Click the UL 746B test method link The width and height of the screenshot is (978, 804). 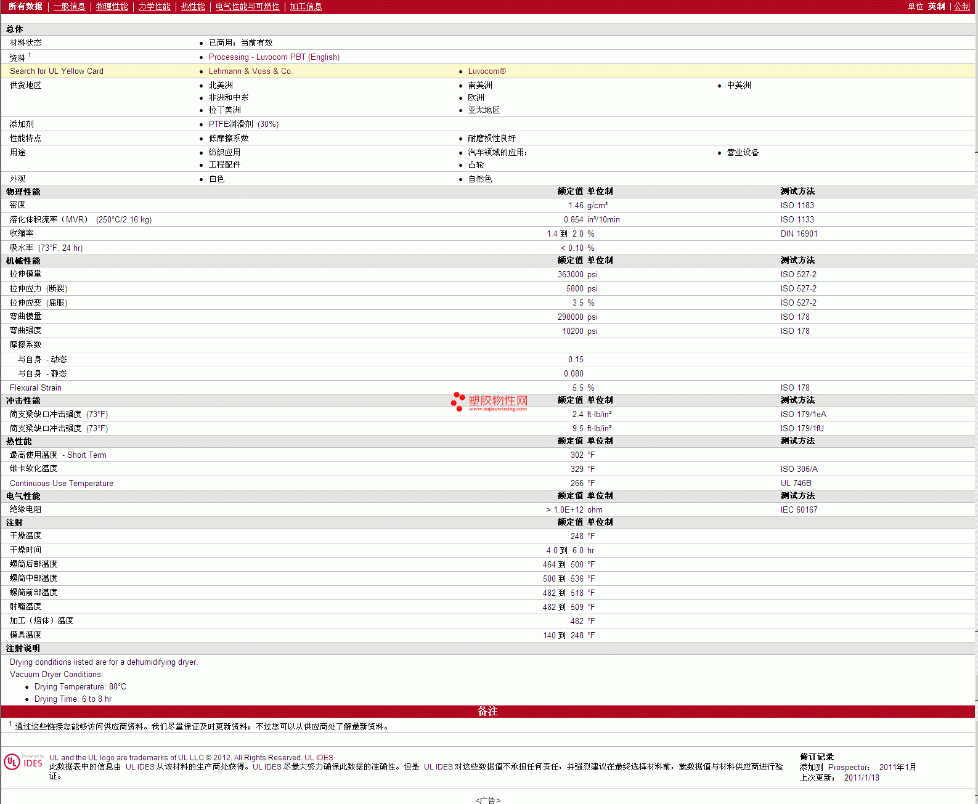click(x=796, y=484)
